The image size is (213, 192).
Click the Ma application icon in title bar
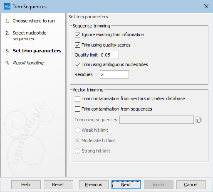[x=7, y=6]
